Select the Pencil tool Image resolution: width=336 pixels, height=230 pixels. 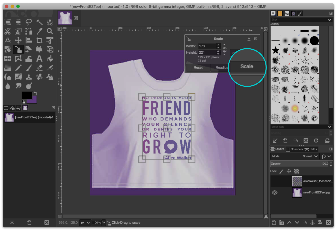tap(18, 68)
